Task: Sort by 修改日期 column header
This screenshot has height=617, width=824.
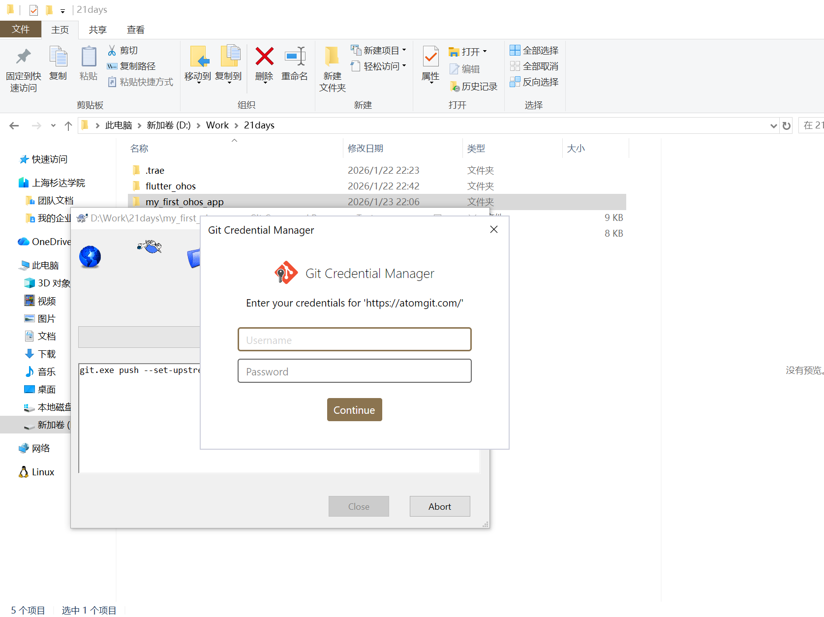Action: [402, 148]
